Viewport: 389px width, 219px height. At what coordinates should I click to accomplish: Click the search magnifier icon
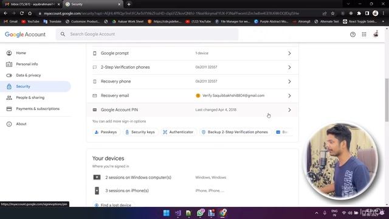(63, 34)
